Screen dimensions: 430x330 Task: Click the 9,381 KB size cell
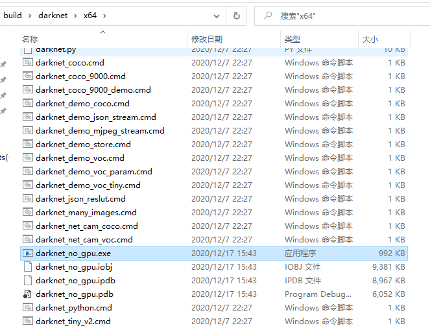pyautogui.click(x=388, y=266)
